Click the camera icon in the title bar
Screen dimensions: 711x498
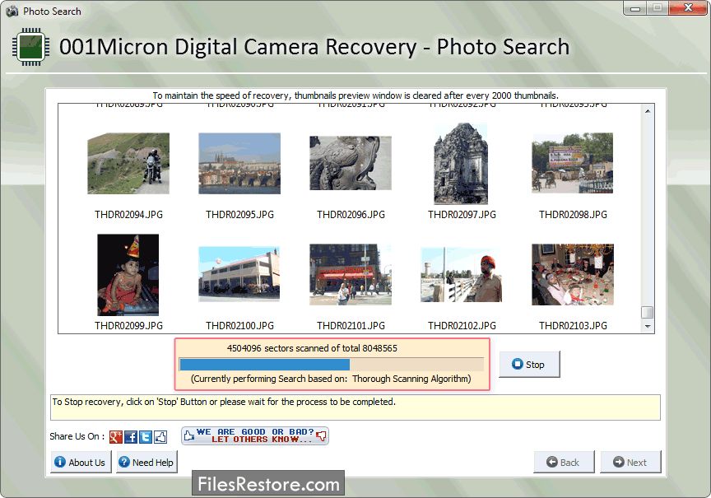click(12, 11)
